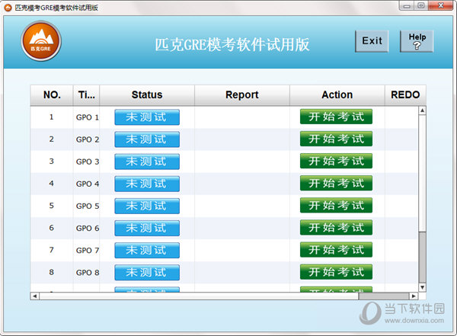Click the NO. column header

[x=52, y=95]
